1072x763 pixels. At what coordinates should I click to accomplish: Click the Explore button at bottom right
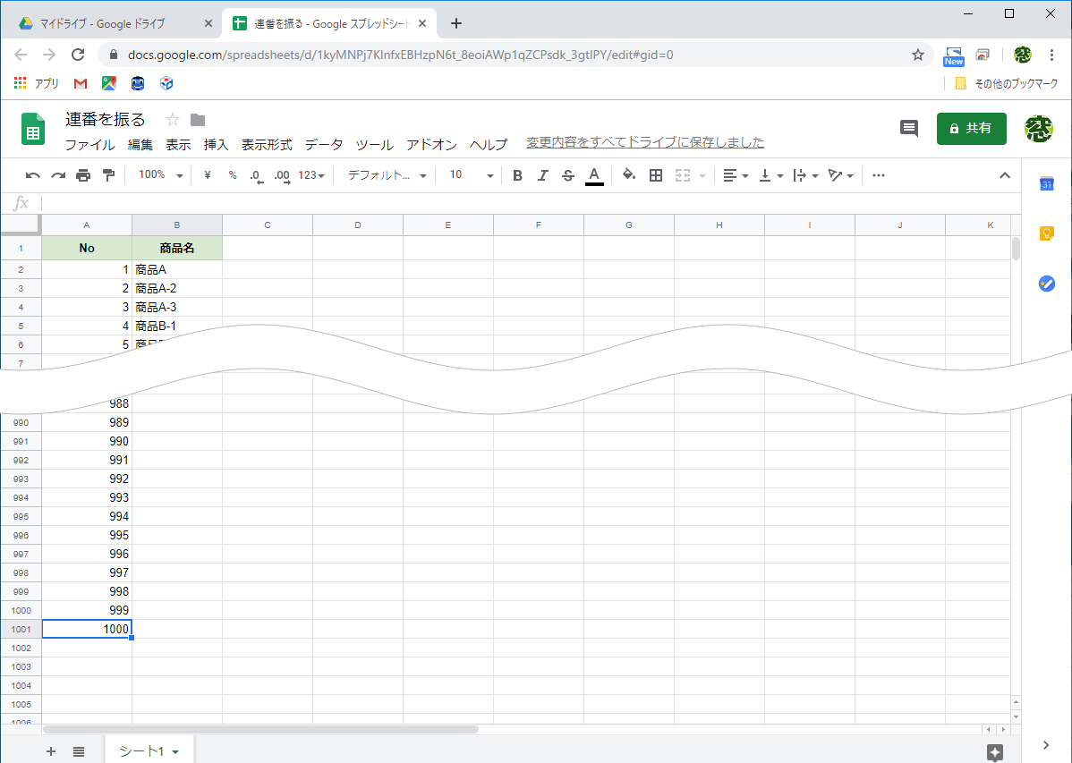pos(995,753)
